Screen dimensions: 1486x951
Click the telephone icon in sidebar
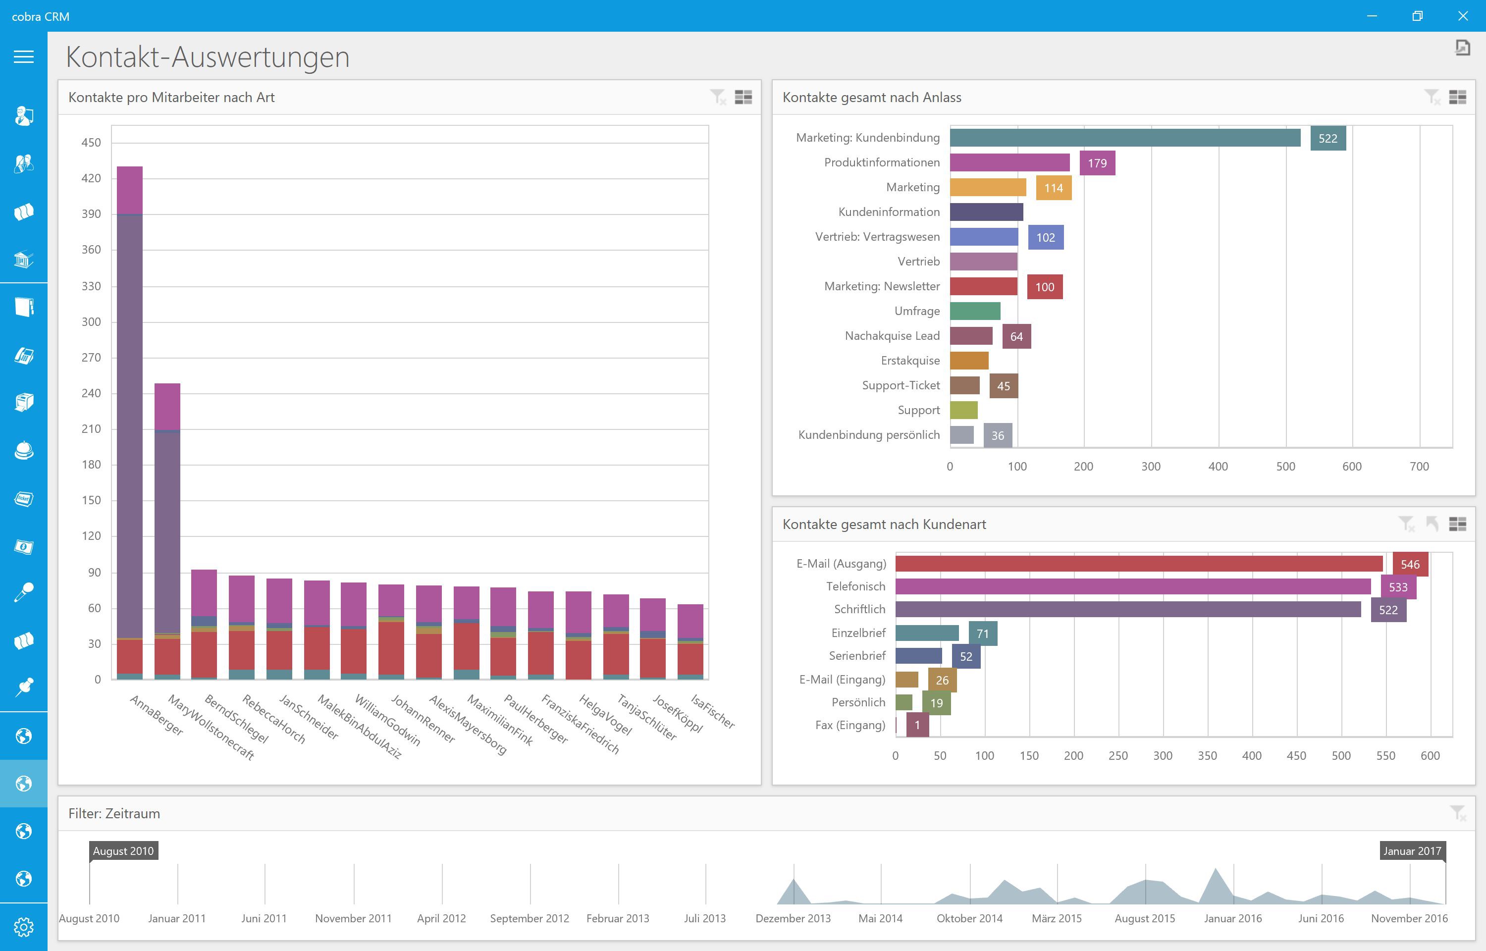coord(23,356)
